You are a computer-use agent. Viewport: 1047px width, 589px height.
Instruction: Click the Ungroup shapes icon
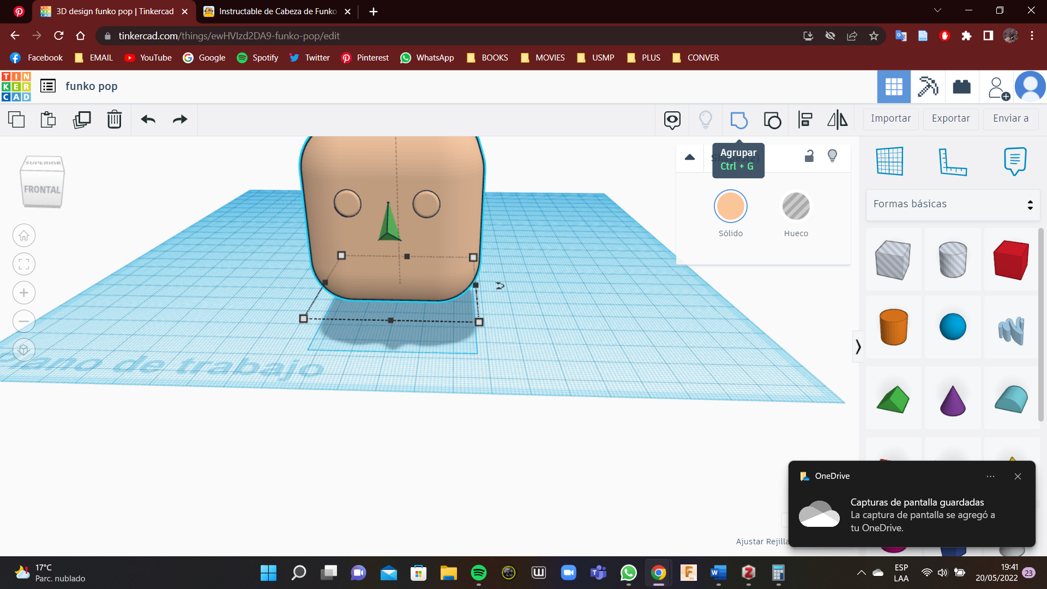(772, 119)
